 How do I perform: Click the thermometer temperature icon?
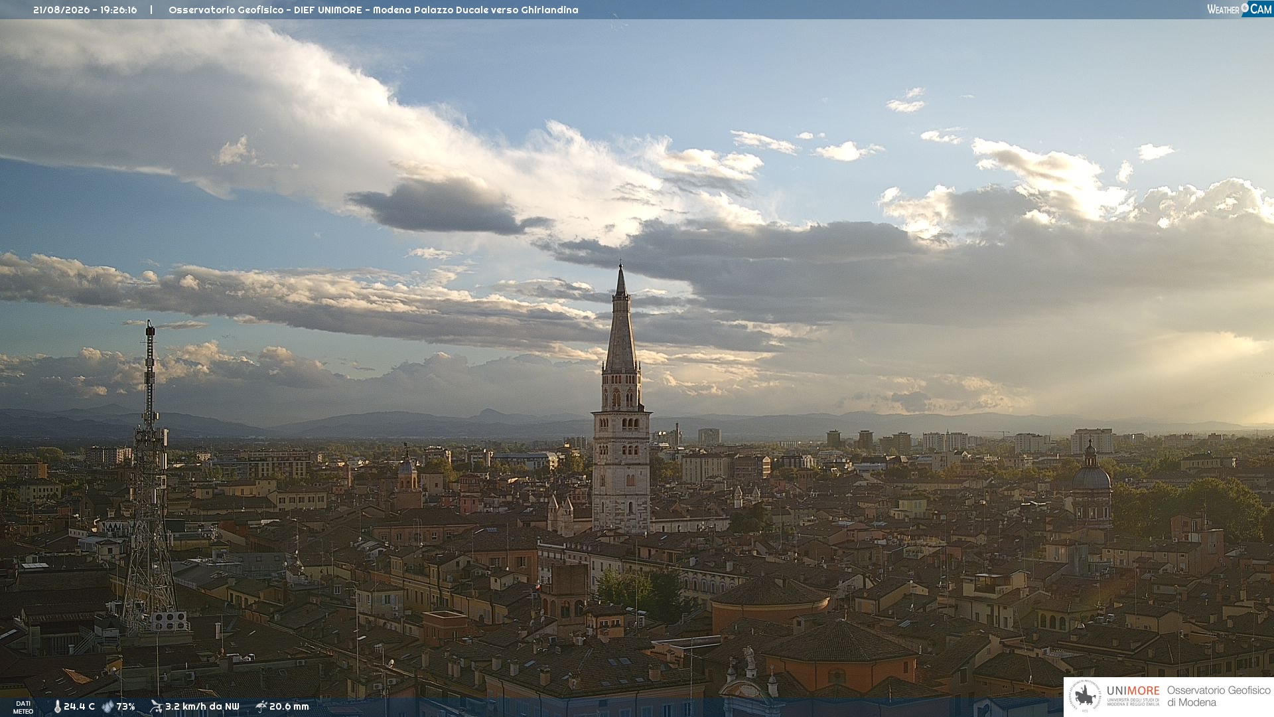pyautogui.click(x=57, y=706)
